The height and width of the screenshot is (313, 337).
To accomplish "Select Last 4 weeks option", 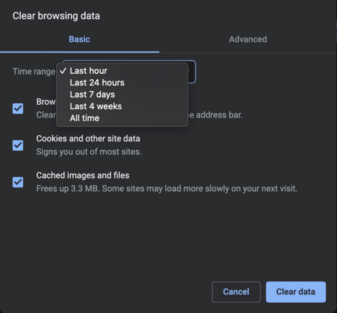I will click(x=96, y=107).
